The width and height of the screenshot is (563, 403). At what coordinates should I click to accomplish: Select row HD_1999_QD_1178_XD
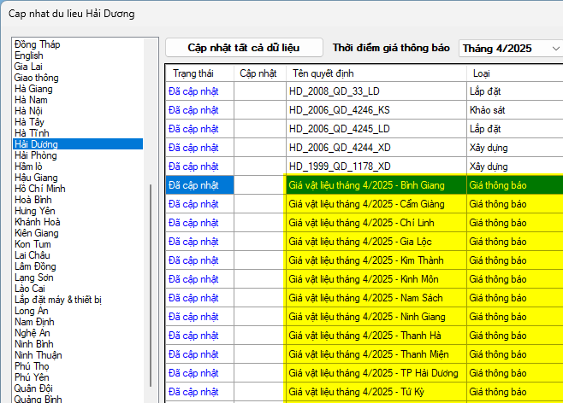364,166
